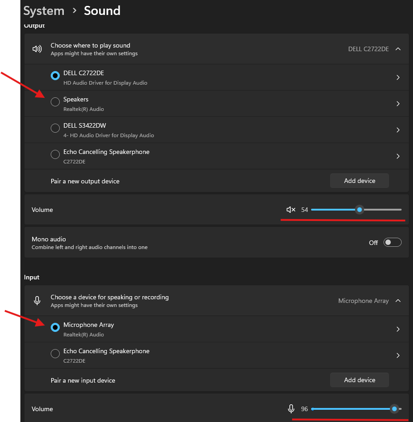
Task: Select Echo Cancelling Speakerphone for output
Action: point(55,154)
